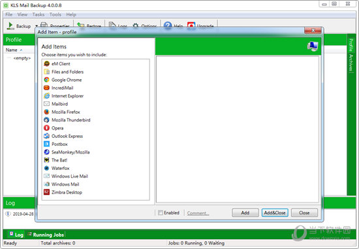Click the Restore toolbar icon
Viewport: 359px width, 249px height.
(x=80, y=25)
